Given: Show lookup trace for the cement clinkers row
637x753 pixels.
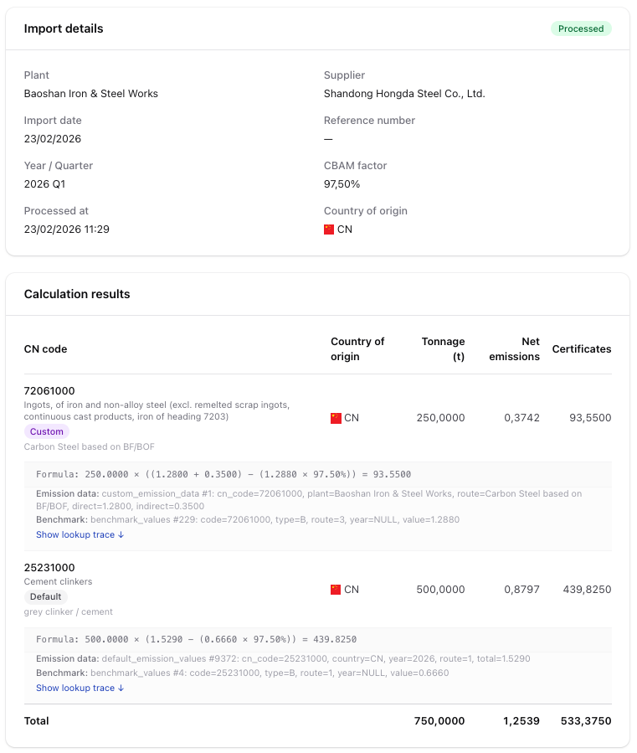Looking at the screenshot, I should point(80,688).
